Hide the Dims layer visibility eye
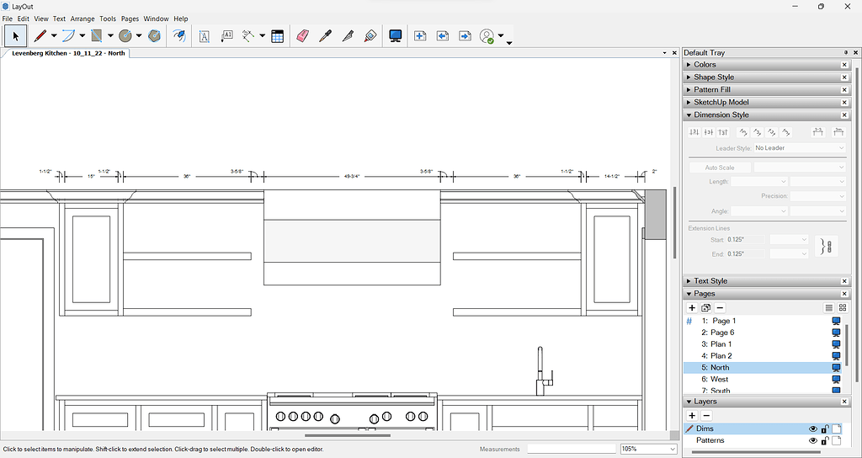Screen dimensions: 862x458 pyautogui.click(x=813, y=429)
